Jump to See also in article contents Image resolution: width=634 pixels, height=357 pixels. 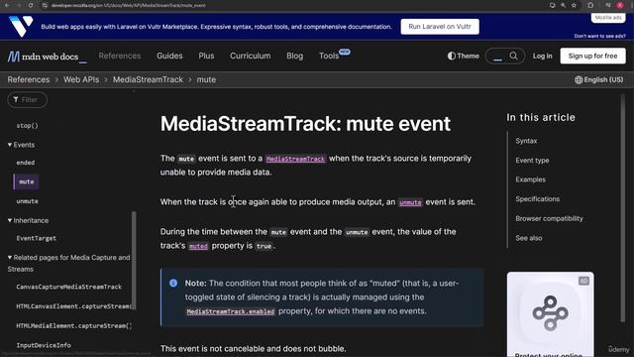(x=528, y=238)
